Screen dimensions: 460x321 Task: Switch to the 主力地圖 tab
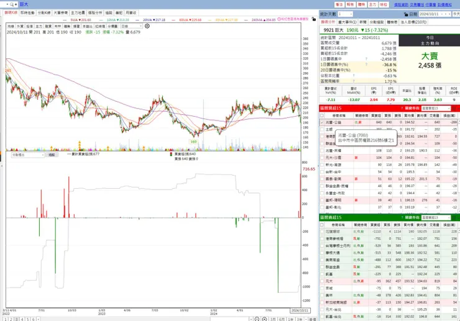tap(78, 13)
